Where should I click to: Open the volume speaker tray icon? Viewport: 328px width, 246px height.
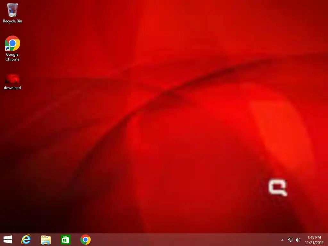[298, 240]
